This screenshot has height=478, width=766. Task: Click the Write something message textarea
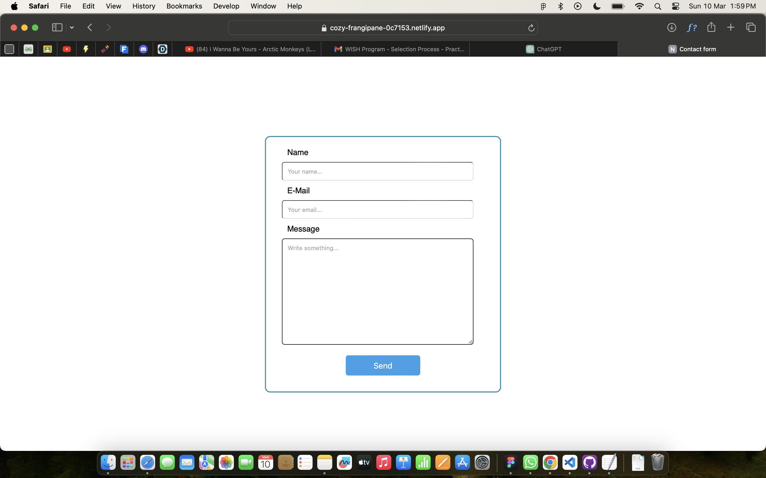(377, 291)
